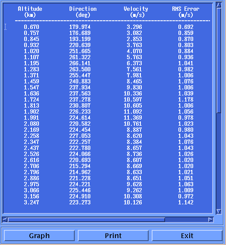Click the horizontal scrollbar thumb
Viewport: 226px width, 245px height.
coord(86,220)
